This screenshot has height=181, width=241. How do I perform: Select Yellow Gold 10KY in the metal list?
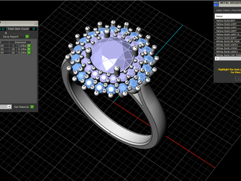pos(228,24)
